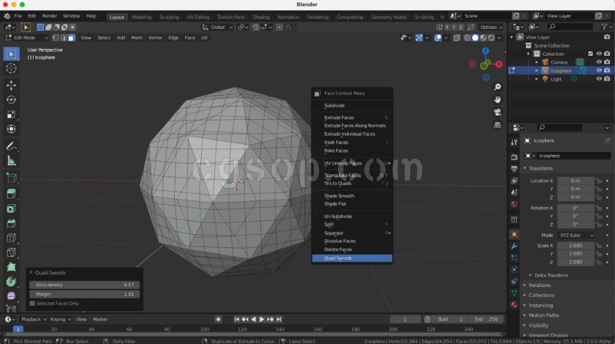Toggle visibility of the Light object

point(598,79)
